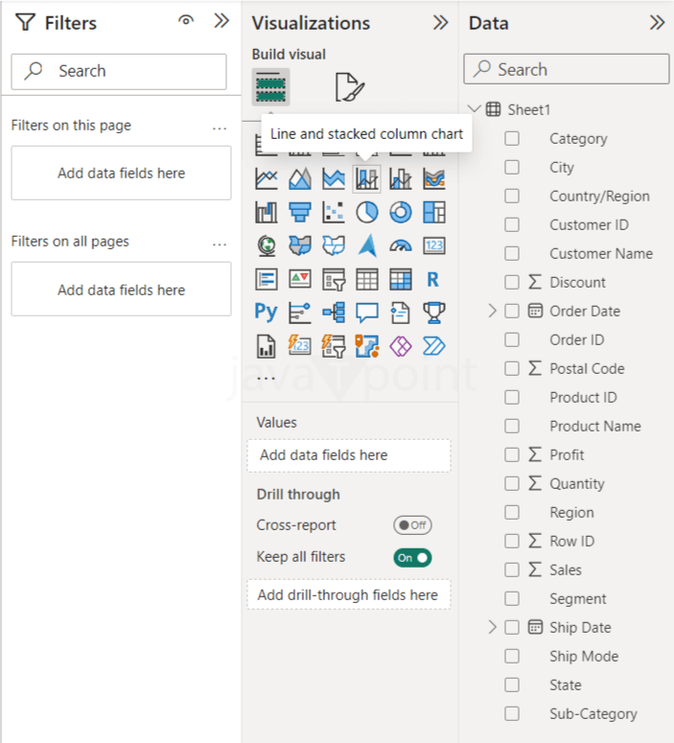Screen dimensions: 674x743
Task: Add the Smart narrative visual
Action: pos(401,313)
